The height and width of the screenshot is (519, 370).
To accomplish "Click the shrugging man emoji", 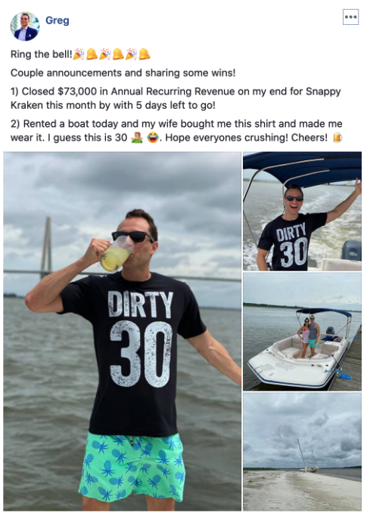I will tap(137, 137).
